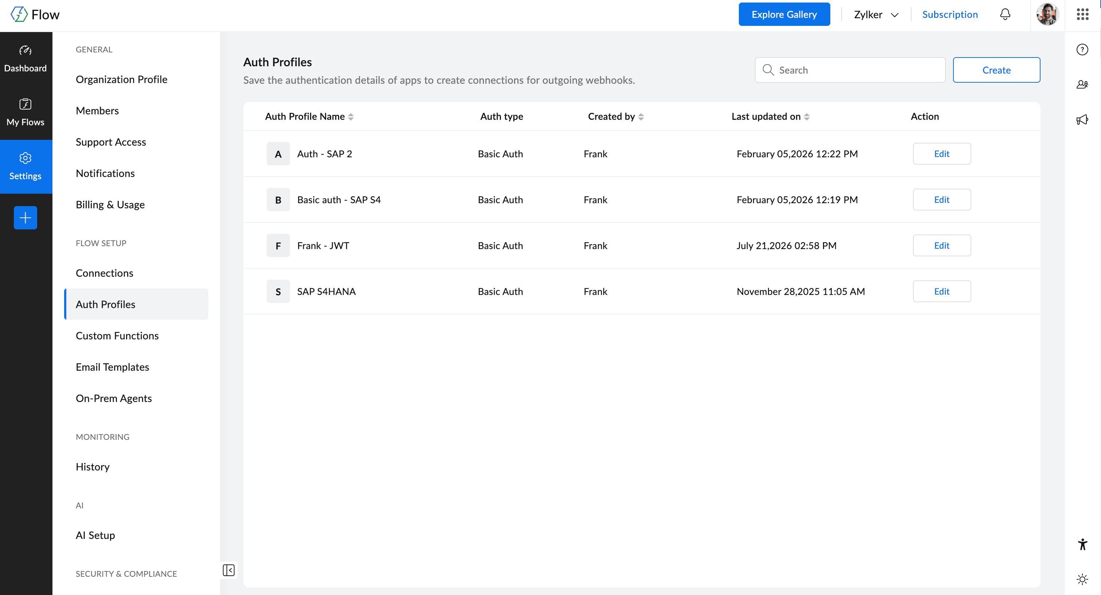Click the Basic auth - SAP S4 name
The width and height of the screenshot is (1101, 595).
coord(339,200)
